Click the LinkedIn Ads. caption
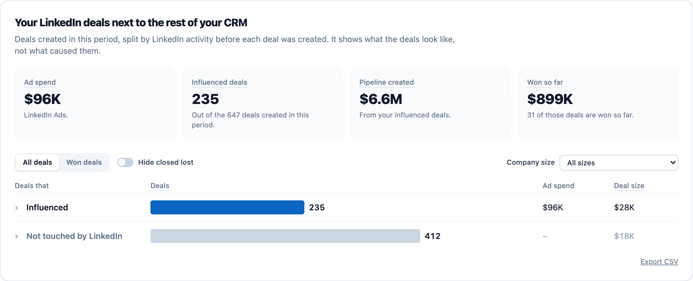693x281 pixels. [46, 115]
